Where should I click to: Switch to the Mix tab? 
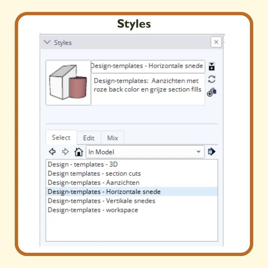pyautogui.click(x=113, y=138)
